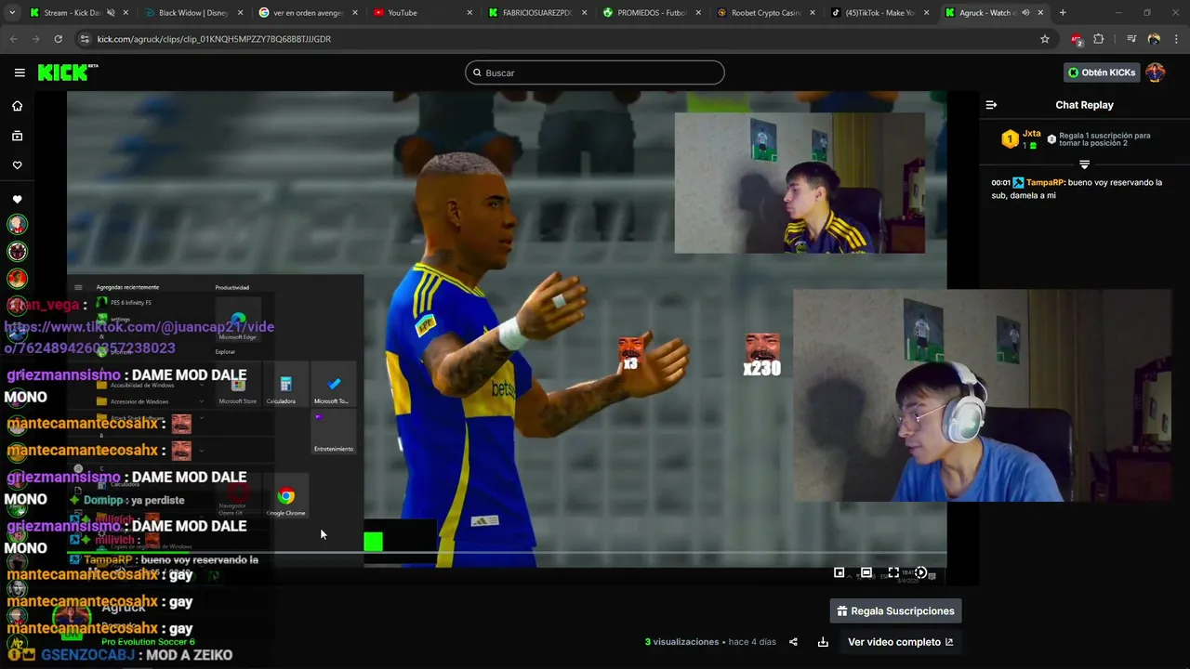
Task: Close the YouTube tab
Action: pyautogui.click(x=469, y=13)
